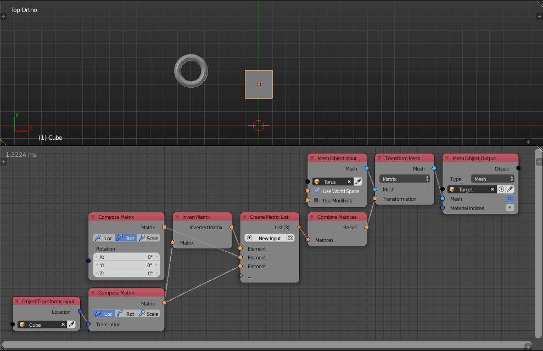The image size is (543, 351).
Task: Click the plus icon on the node editor's right edge
Action: pos(539,161)
